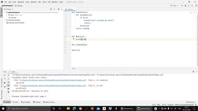Image resolution: width=198 pixels, height=111 pixels.
Task: Click the volume icon in system tray
Action: tap(172, 109)
